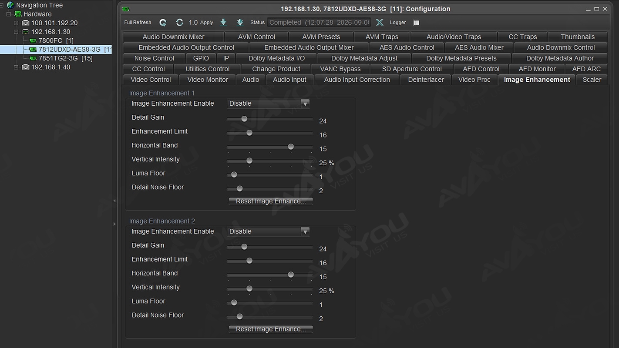Click the 1.0 dynamic refresh icon
Image resolution: width=619 pixels, height=348 pixels.
click(179, 22)
